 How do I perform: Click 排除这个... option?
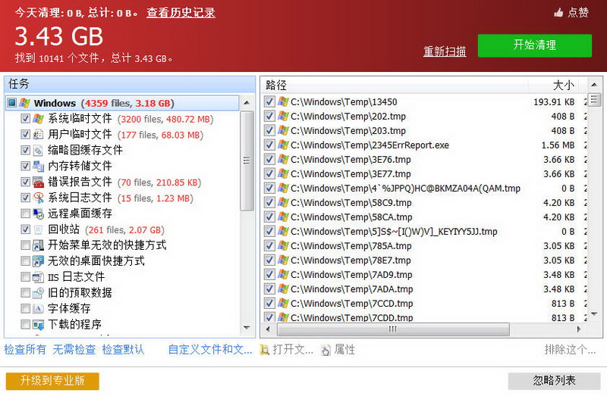tap(570, 350)
